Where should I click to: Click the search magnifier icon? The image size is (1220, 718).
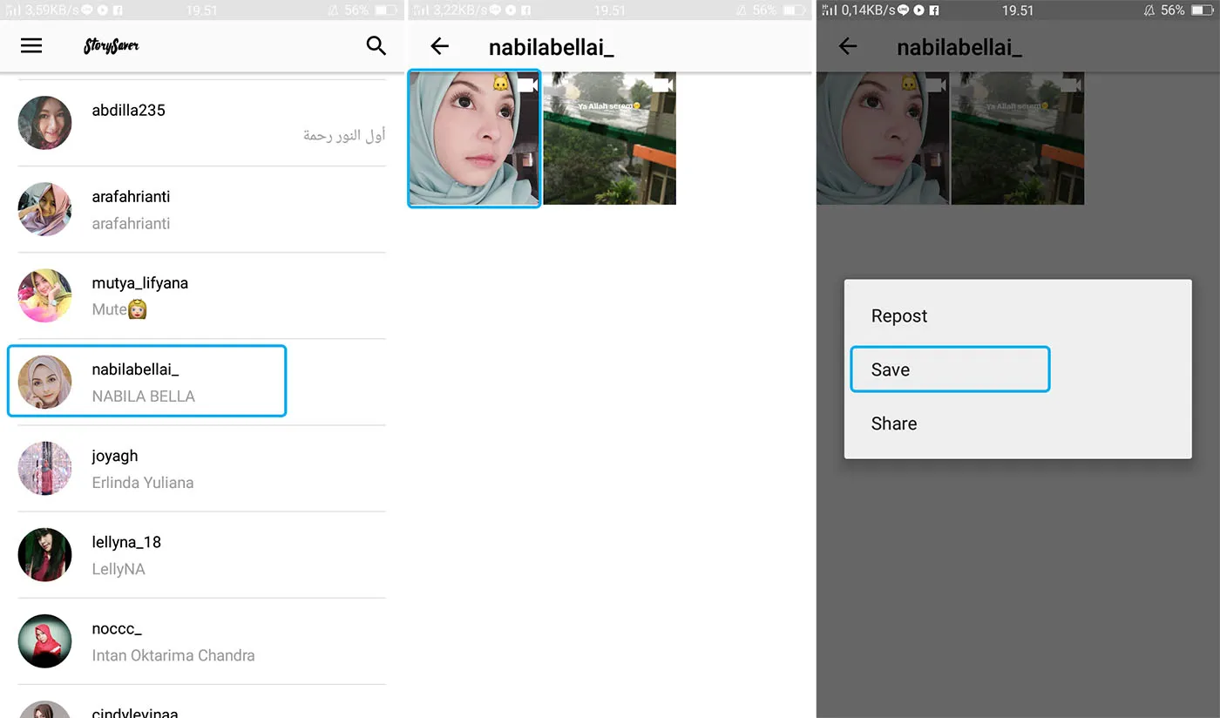pos(376,46)
